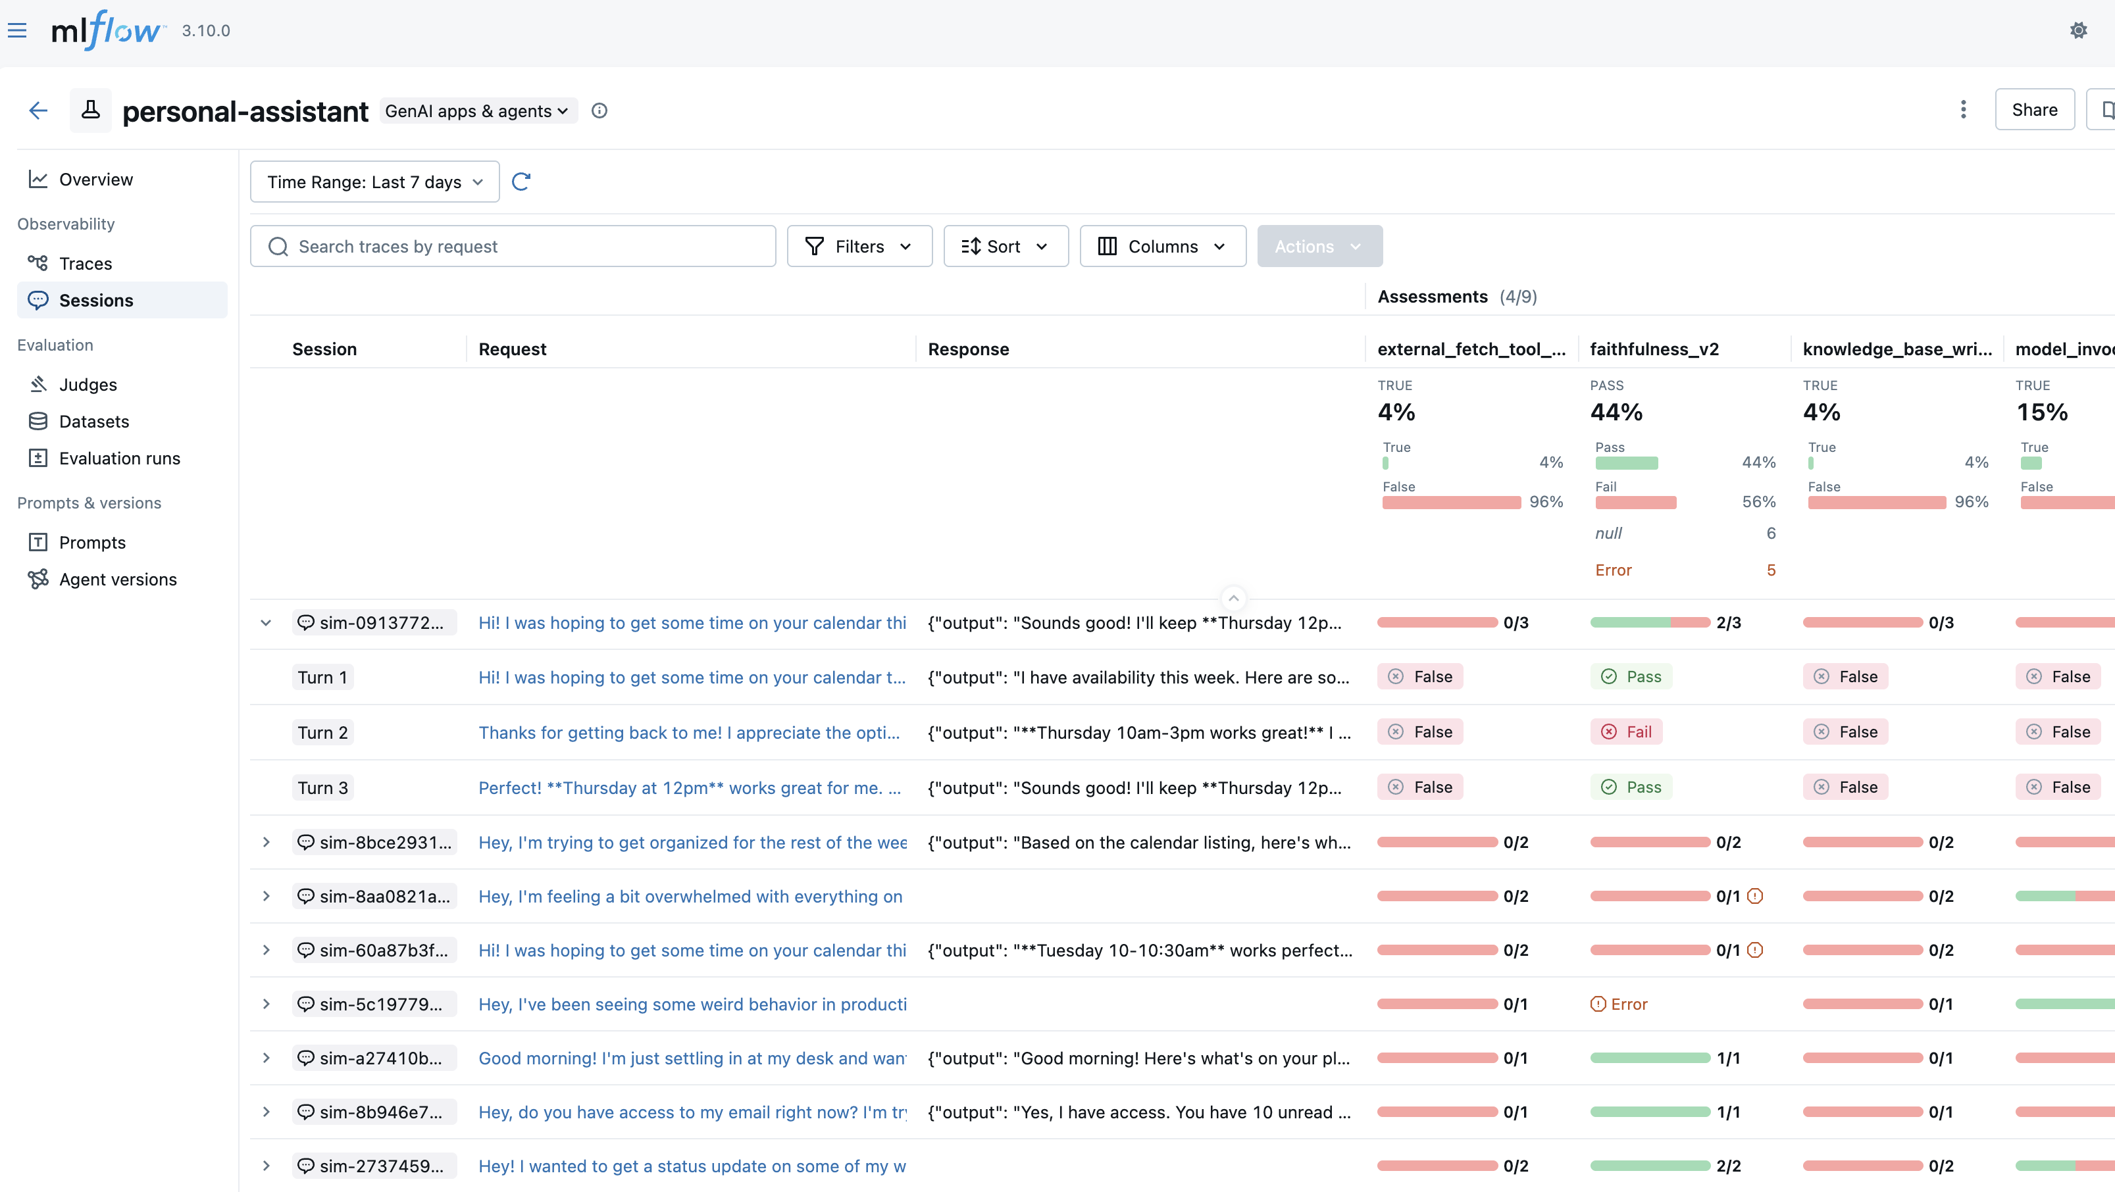Screen dimensions: 2115x1192
Task: Expand the sim-8bce2931 session row
Action: pyautogui.click(x=266, y=842)
